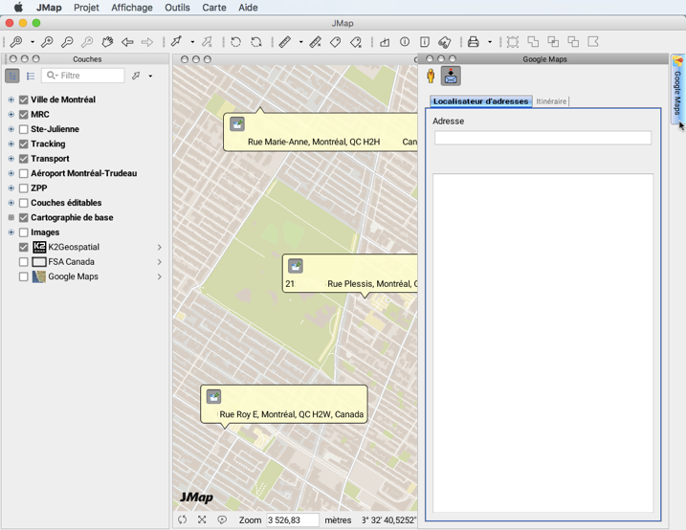Viewport: 686px width, 530px height.
Task: Switch to list view in Couches panel
Action: (31, 76)
